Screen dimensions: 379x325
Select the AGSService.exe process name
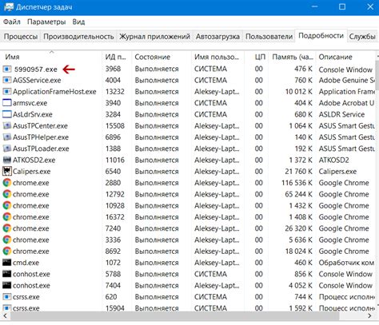coord(37,80)
